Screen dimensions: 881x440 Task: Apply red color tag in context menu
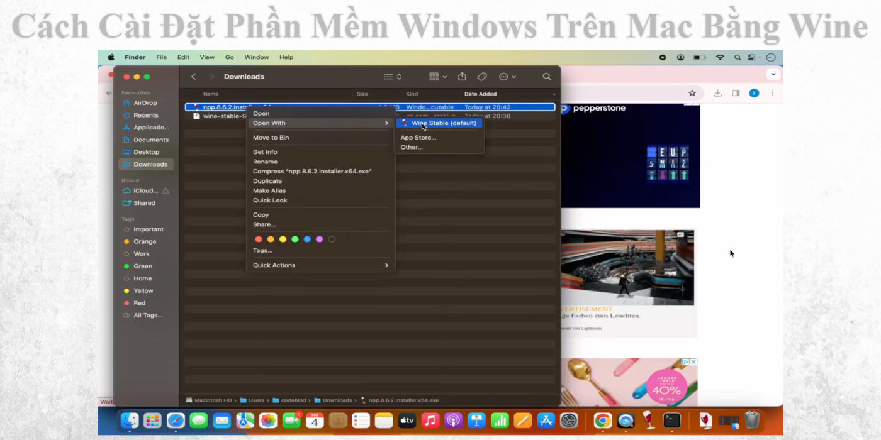[258, 239]
